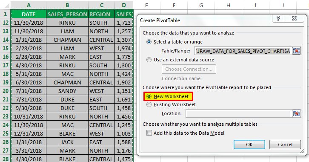Select column I header
The width and height of the screenshot is (309, 162).
255,5
